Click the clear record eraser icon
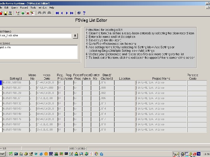The height and width of the screenshot is (157, 210). click(32, 13)
